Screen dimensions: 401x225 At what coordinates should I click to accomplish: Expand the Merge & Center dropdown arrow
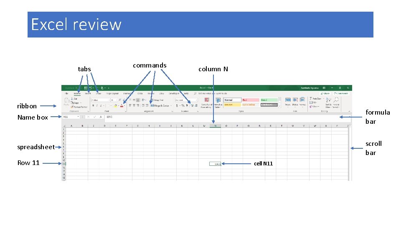[171, 105]
